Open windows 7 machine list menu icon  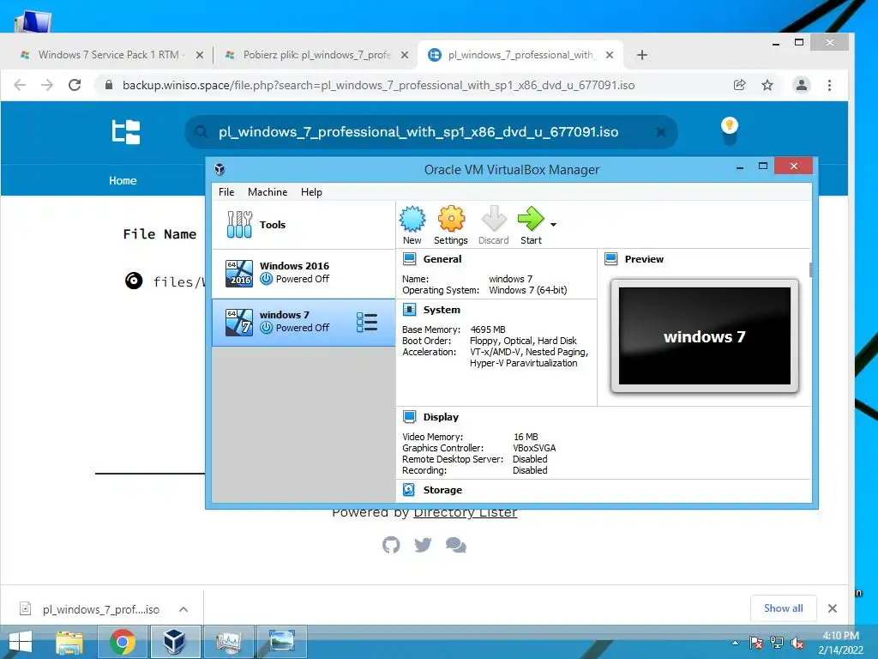367,323
